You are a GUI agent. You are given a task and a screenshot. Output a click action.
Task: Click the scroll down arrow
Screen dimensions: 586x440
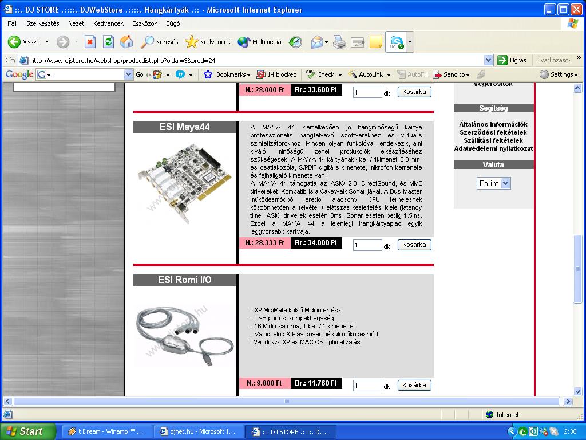click(578, 392)
